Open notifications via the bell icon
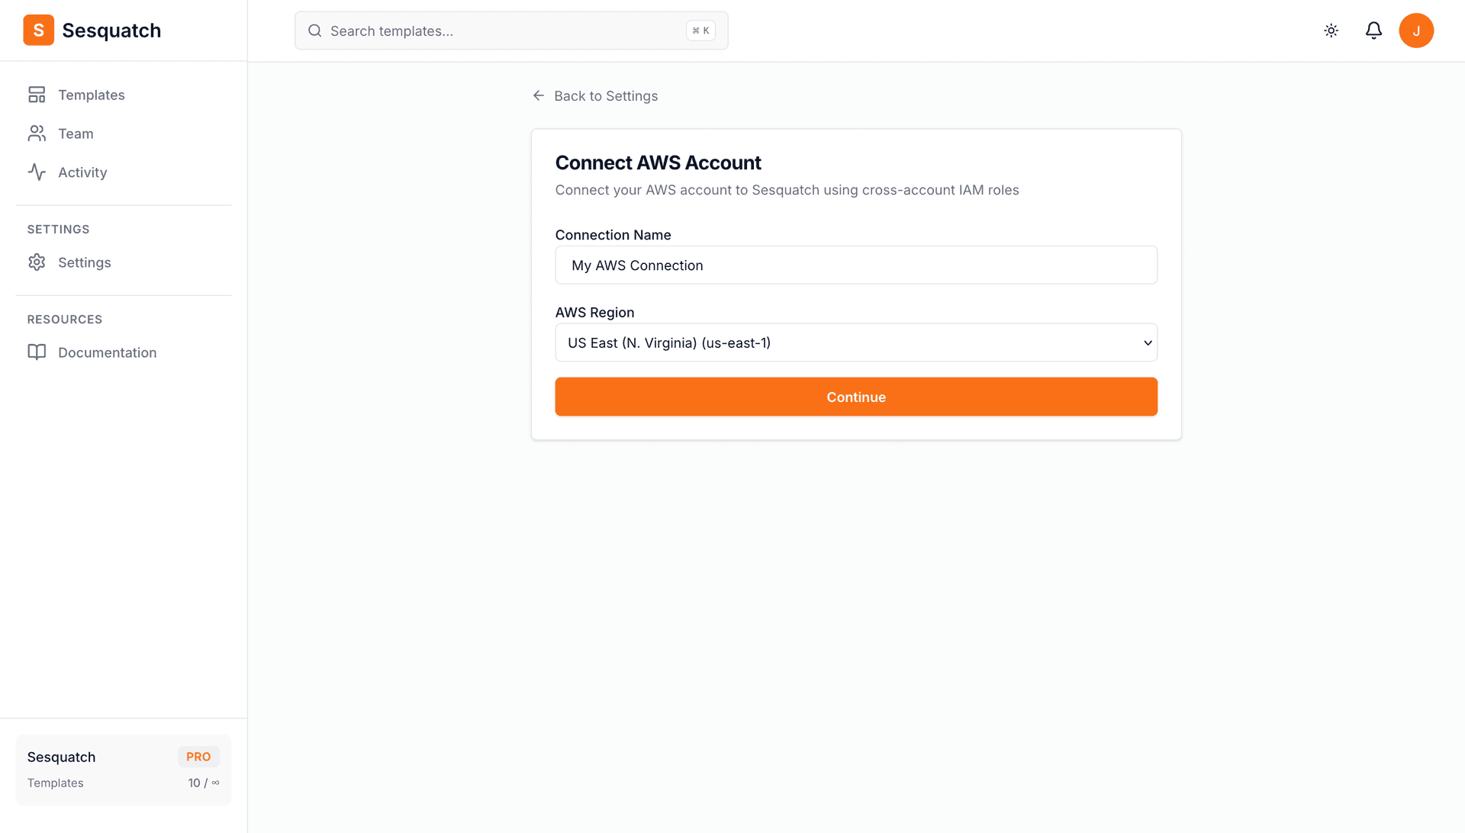The width and height of the screenshot is (1465, 833). (x=1373, y=31)
